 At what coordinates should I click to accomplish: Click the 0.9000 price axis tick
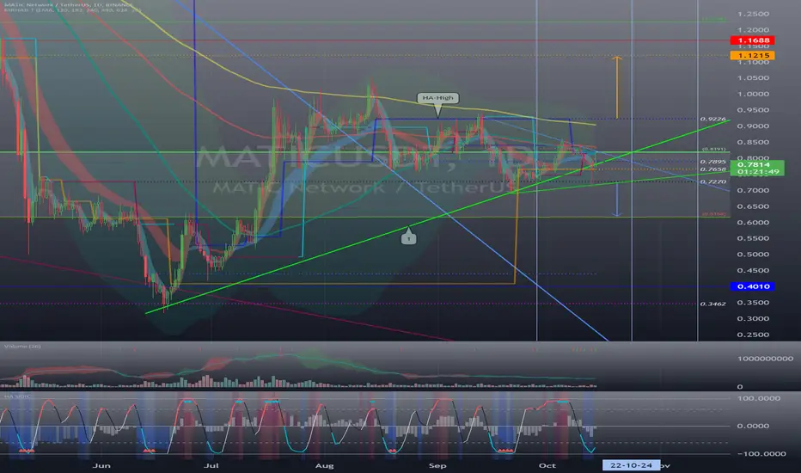point(753,126)
